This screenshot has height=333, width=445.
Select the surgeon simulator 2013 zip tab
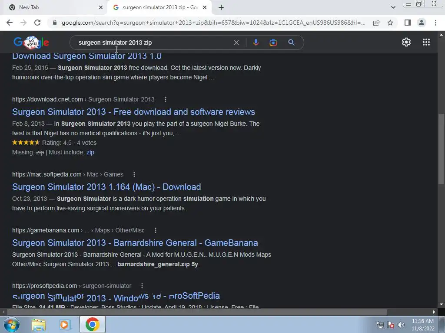click(160, 7)
